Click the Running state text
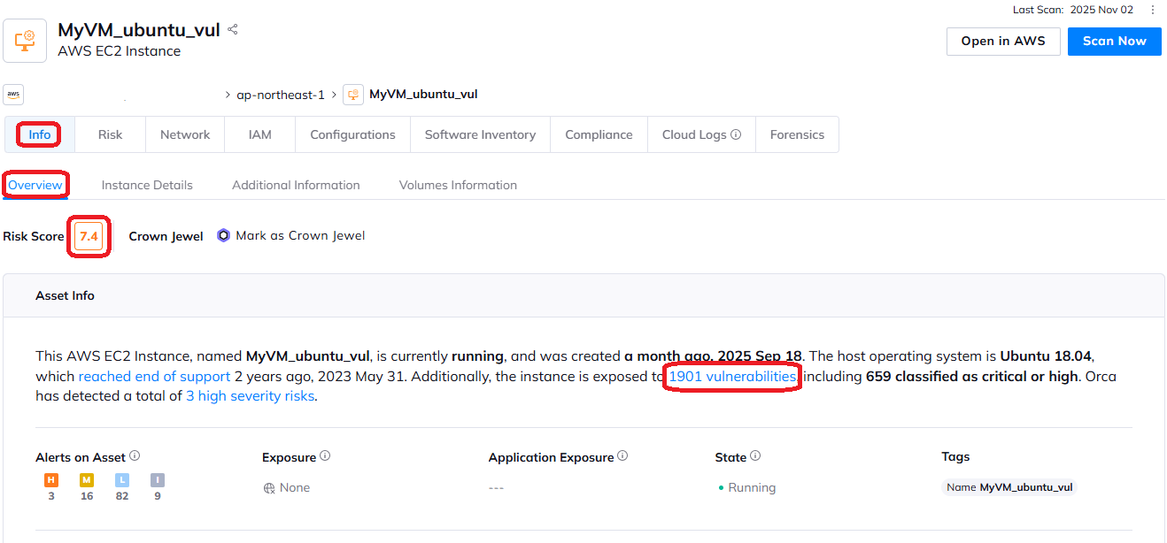 (752, 487)
